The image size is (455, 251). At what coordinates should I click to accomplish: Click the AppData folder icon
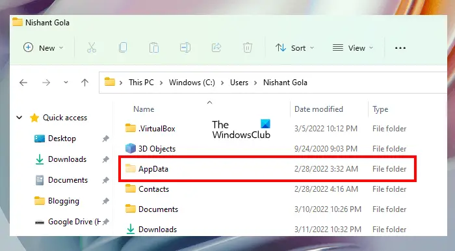tap(130, 168)
